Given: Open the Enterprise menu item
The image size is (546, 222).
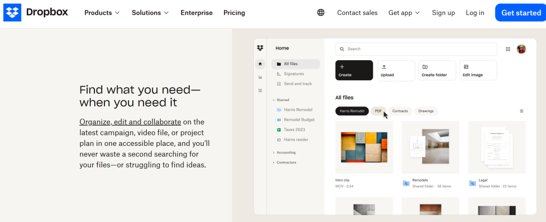Looking at the screenshot, I should 196,13.
